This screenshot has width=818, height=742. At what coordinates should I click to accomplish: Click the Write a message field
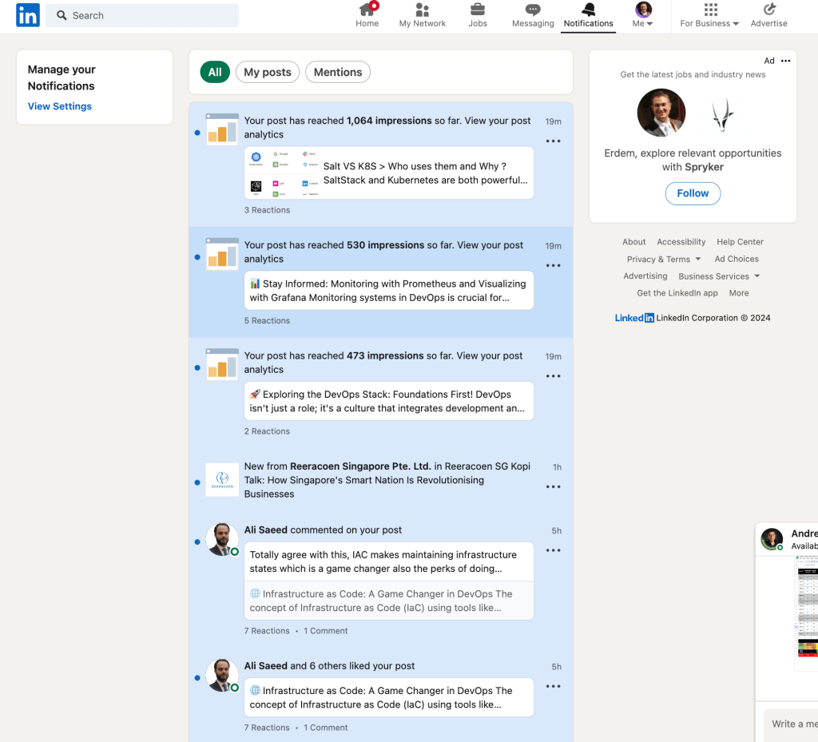[791, 724]
